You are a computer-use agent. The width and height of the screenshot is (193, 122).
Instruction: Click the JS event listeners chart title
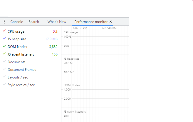[x=75, y=112]
